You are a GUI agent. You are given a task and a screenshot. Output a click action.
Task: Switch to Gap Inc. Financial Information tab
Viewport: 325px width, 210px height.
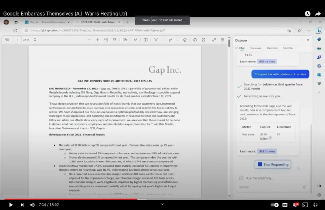48,22
